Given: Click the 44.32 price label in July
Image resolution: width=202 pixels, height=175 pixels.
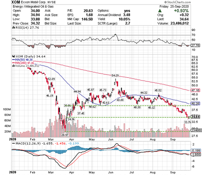Looking at the screenshot, I should 144,93.
